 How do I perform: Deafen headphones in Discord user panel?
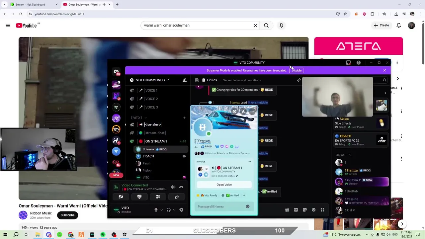tap(169, 210)
